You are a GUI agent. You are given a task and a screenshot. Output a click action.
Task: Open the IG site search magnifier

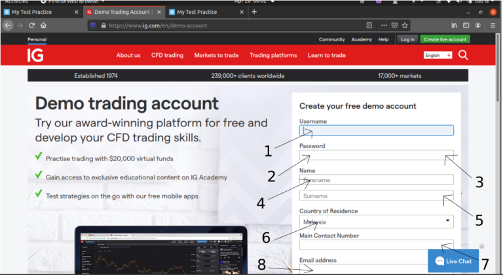463,55
